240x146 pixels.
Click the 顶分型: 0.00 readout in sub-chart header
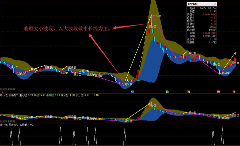(83, 95)
